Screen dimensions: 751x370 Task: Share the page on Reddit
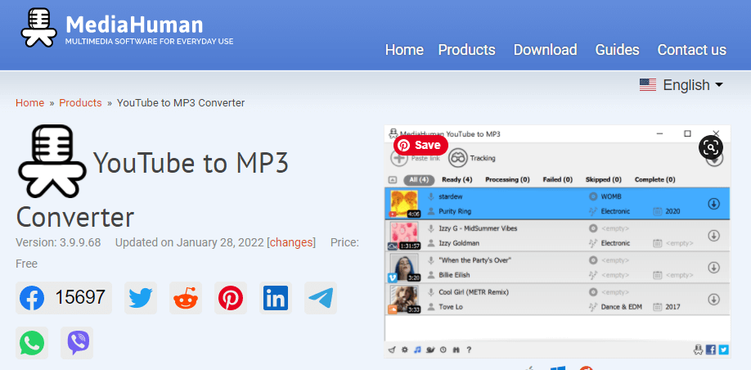coord(186,298)
